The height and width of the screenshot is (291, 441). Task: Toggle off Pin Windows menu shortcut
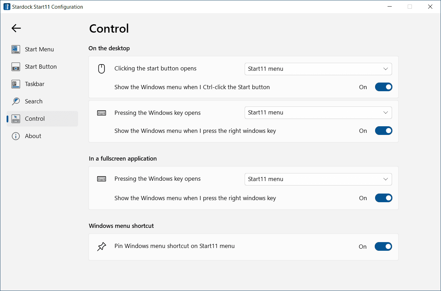[x=383, y=247]
